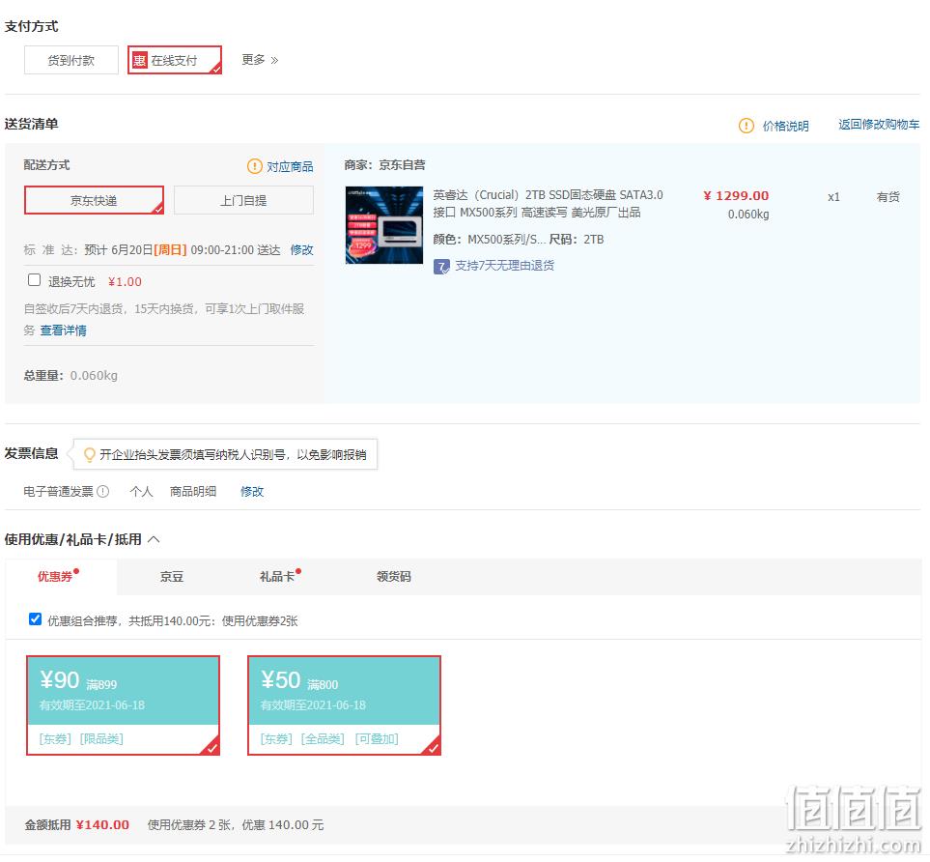Click the 有货 stock status text

(x=888, y=197)
